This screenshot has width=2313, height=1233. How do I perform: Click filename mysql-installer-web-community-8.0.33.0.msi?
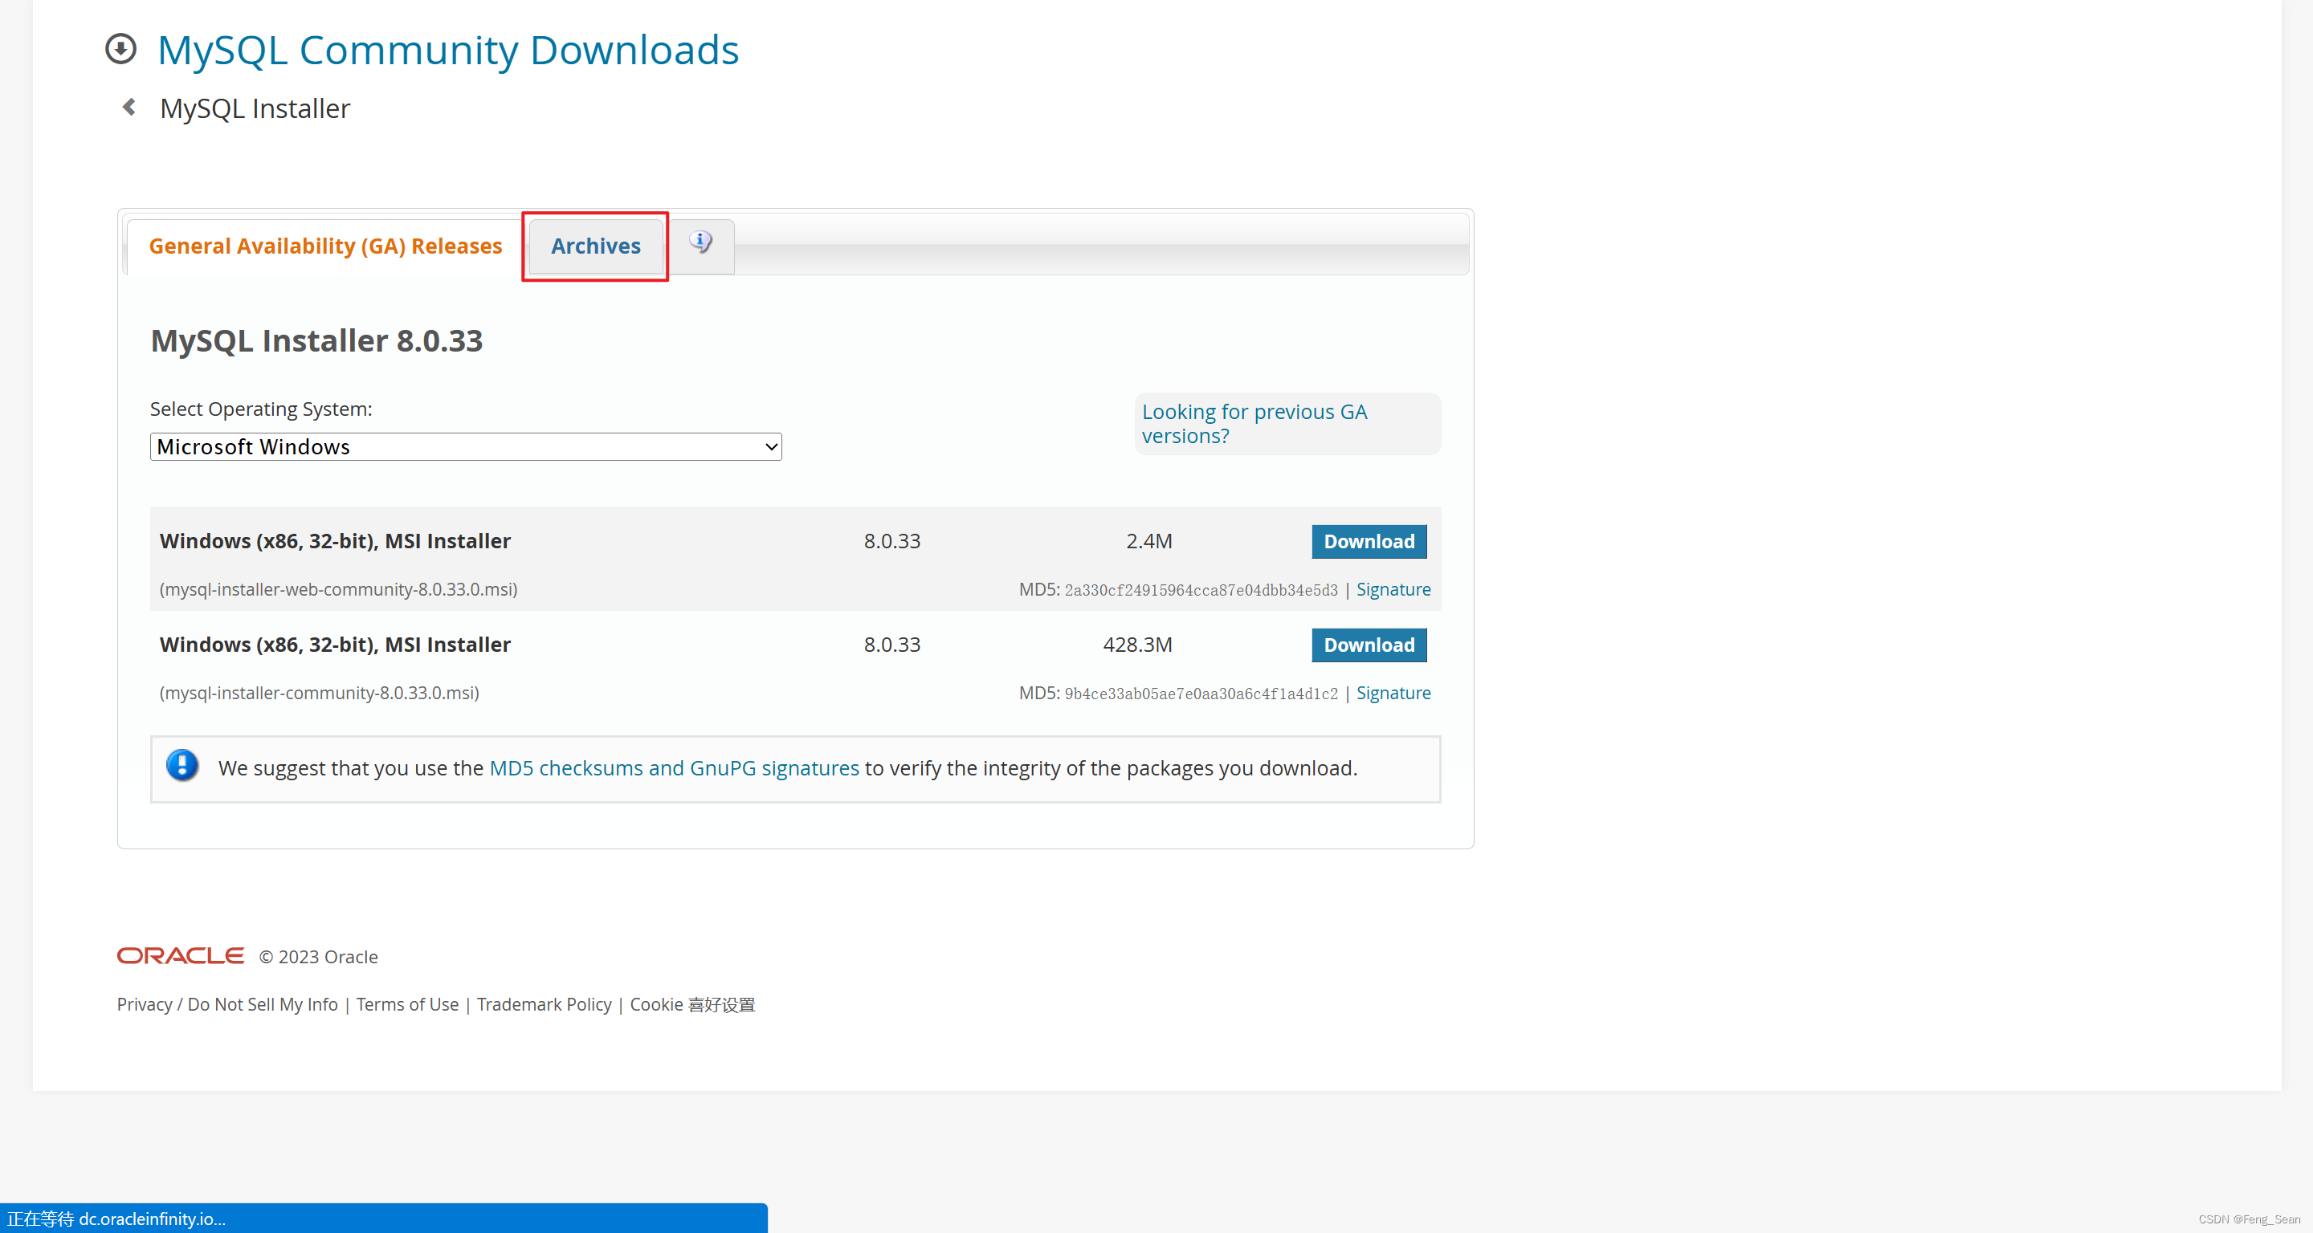point(338,589)
